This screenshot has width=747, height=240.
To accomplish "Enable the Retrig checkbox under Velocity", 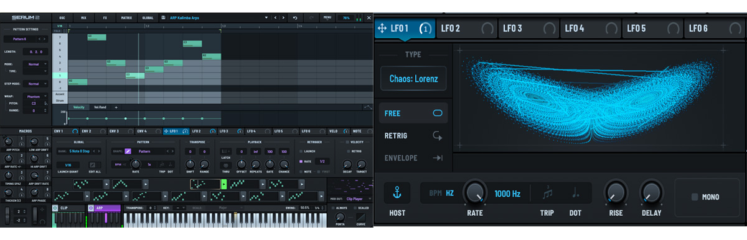I will [x=349, y=151].
